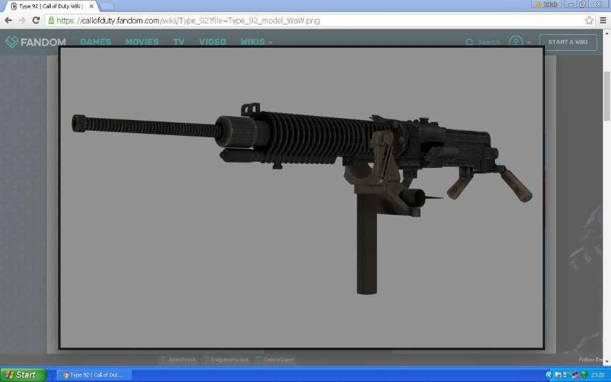Click the FANDOM logo
611x382 pixels.
coord(35,42)
